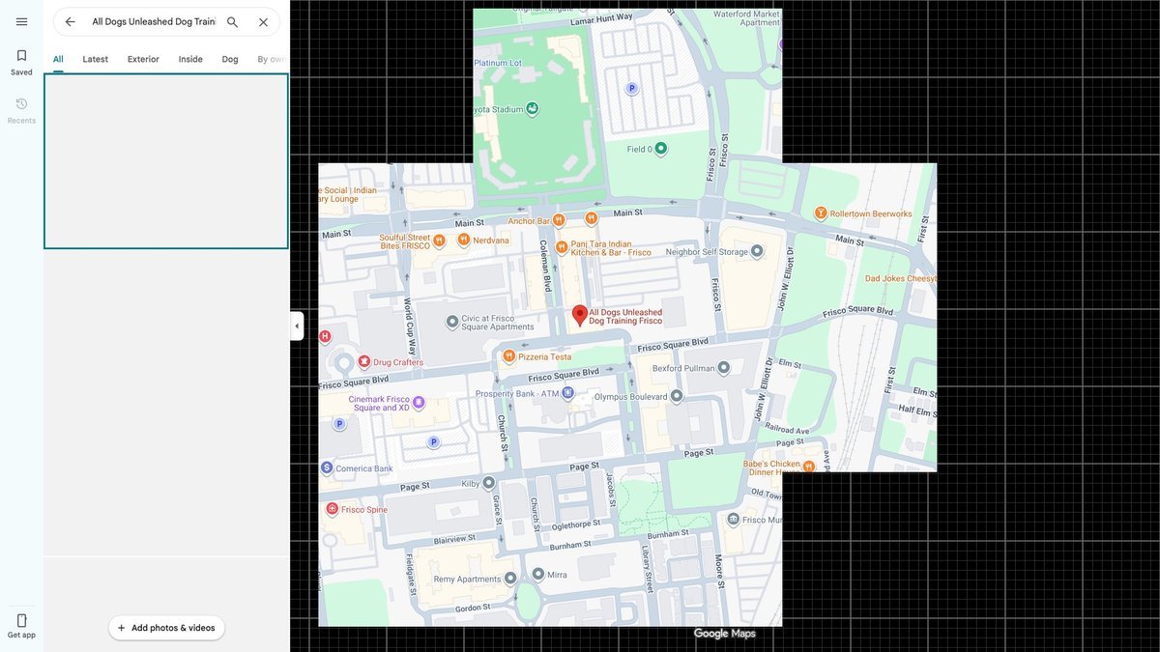Click the Platinum Lot label
Viewport: 1160px width, 652px height.
(x=498, y=63)
